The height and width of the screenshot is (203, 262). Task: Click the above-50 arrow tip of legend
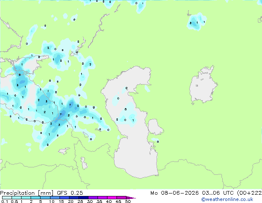(131, 198)
